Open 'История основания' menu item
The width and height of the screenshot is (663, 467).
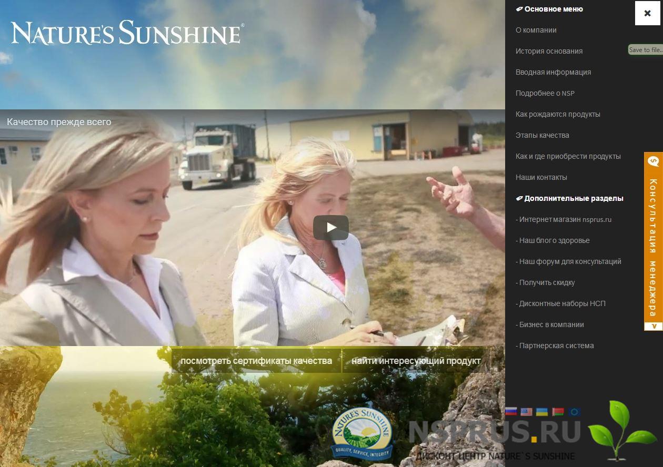[549, 51]
